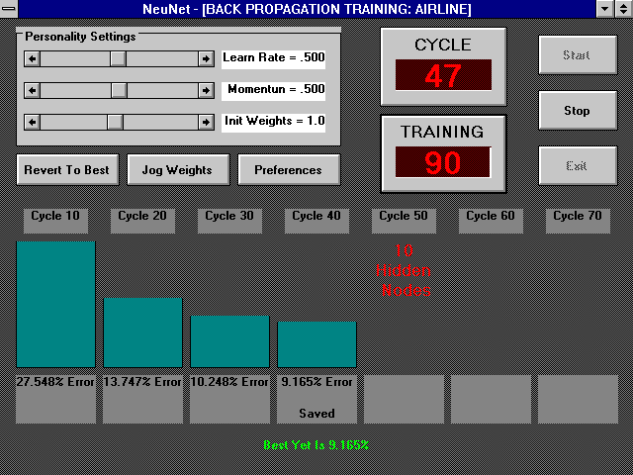
Task: Stop the training run
Action: [578, 110]
